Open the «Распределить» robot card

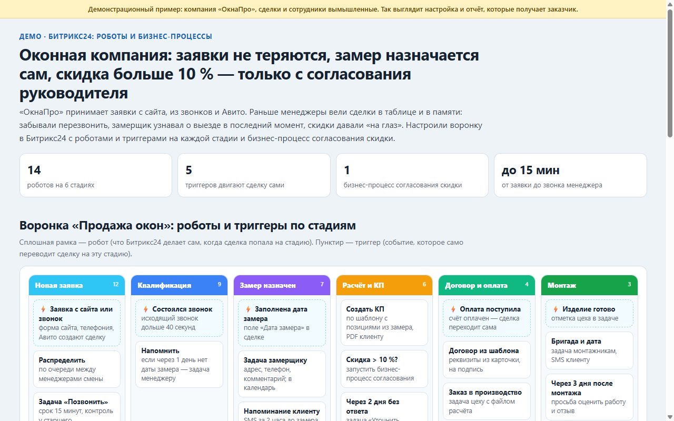click(x=77, y=369)
